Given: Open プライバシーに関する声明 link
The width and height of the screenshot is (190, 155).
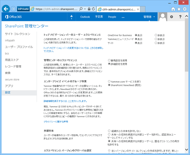Looking at the screenshot, I should coord(56,122).
